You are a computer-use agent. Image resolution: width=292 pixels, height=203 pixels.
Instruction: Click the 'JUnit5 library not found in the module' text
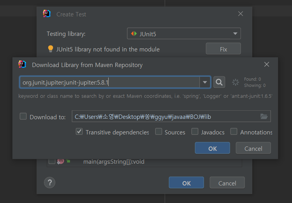click(x=108, y=49)
